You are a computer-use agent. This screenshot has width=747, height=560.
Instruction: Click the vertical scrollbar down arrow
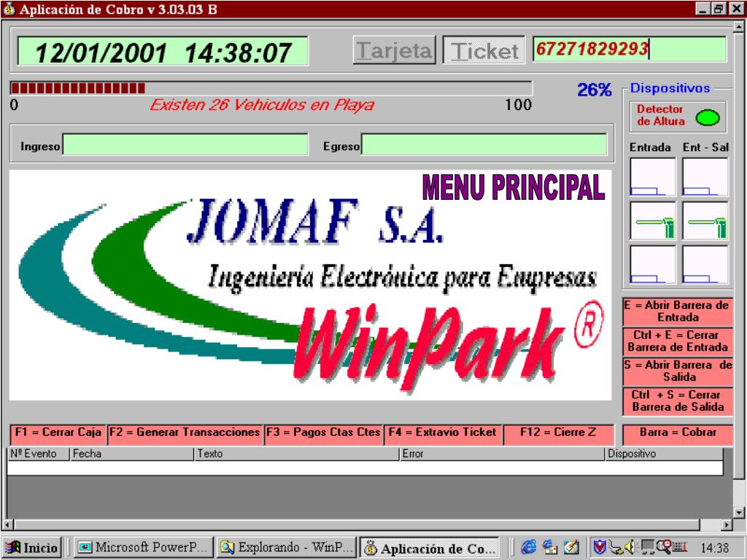pyautogui.click(x=739, y=513)
